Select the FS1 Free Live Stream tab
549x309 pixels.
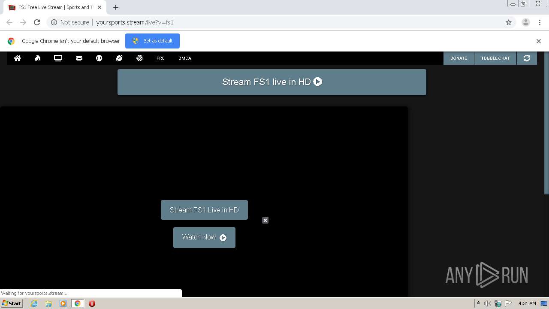pos(54,7)
